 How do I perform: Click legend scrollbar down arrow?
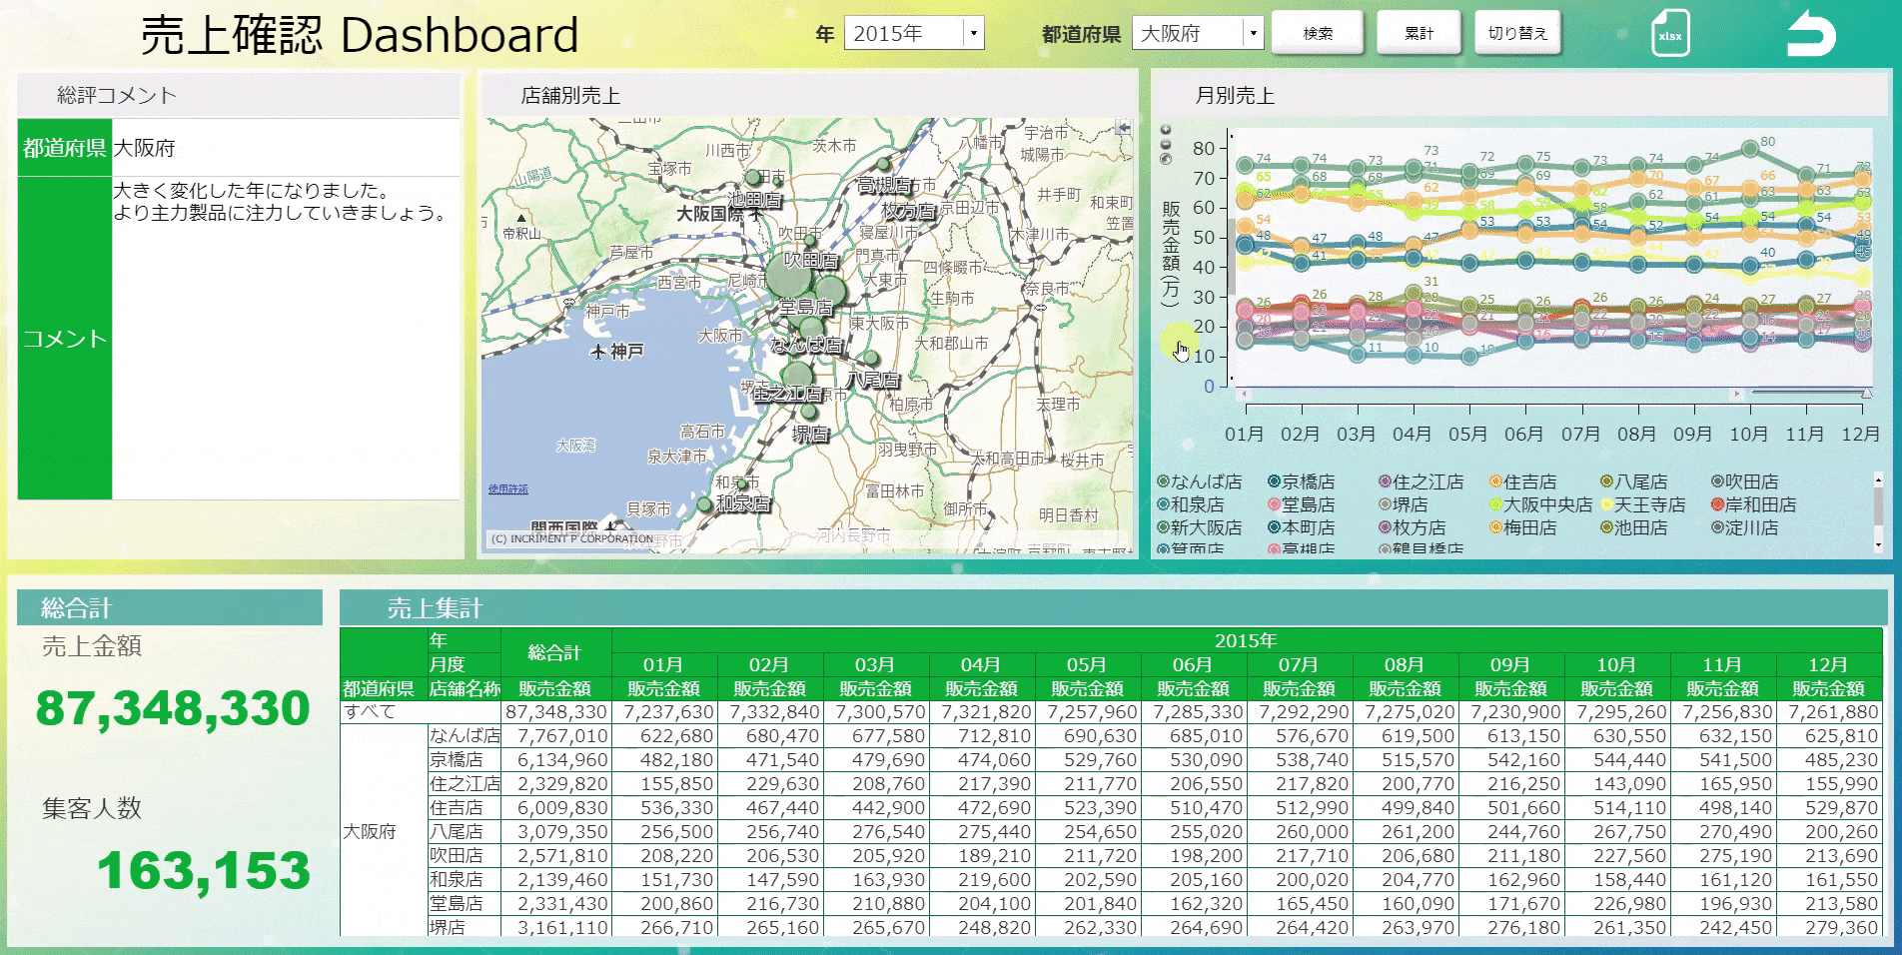(1878, 545)
